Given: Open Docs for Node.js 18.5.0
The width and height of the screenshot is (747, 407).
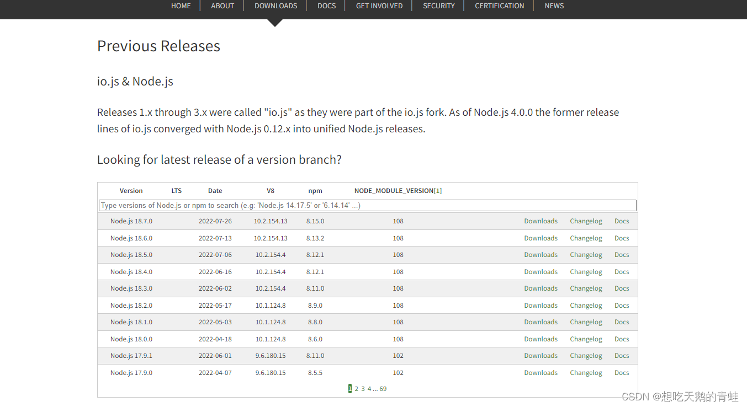Looking at the screenshot, I should tap(622, 255).
